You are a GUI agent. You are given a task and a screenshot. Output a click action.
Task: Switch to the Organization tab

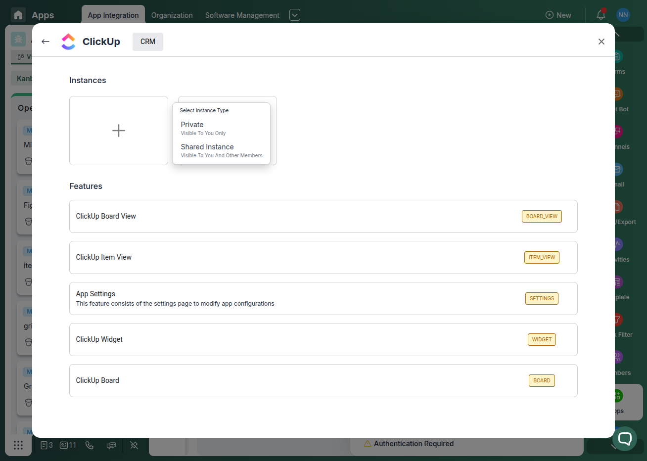coord(172,15)
